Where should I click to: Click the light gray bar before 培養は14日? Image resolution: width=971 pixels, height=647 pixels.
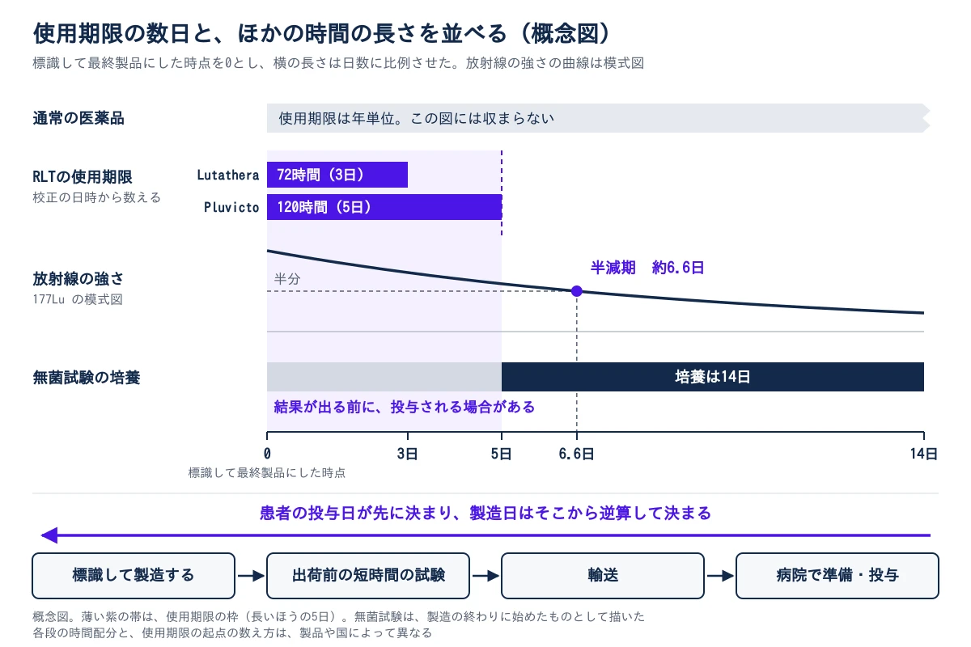[x=384, y=377]
